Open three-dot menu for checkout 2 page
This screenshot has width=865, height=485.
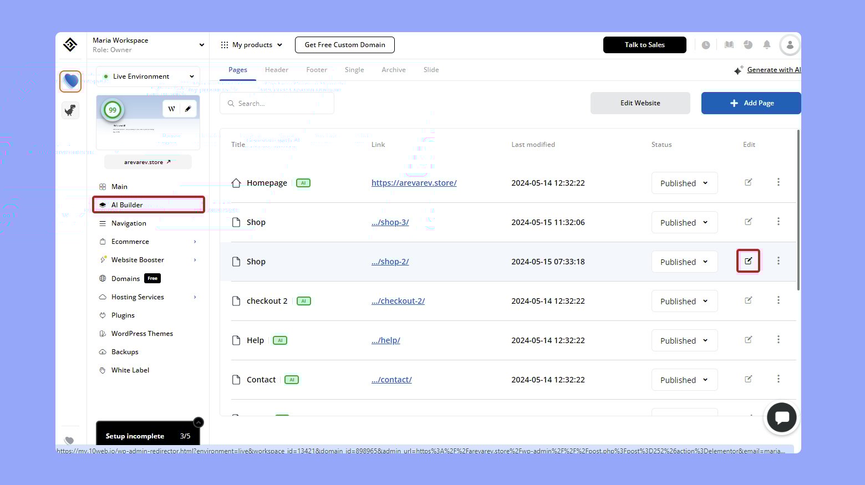coord(778,300)
